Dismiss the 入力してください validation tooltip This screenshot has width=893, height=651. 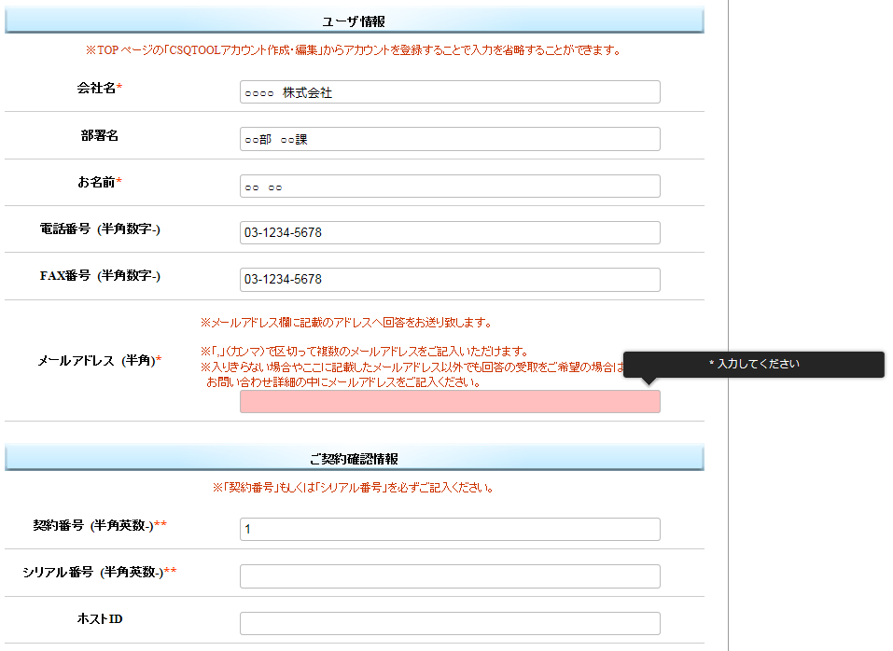pyautogui.click(x=753, y=365)
